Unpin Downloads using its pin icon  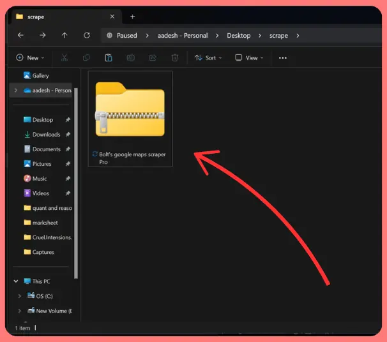tap(68, 135)
